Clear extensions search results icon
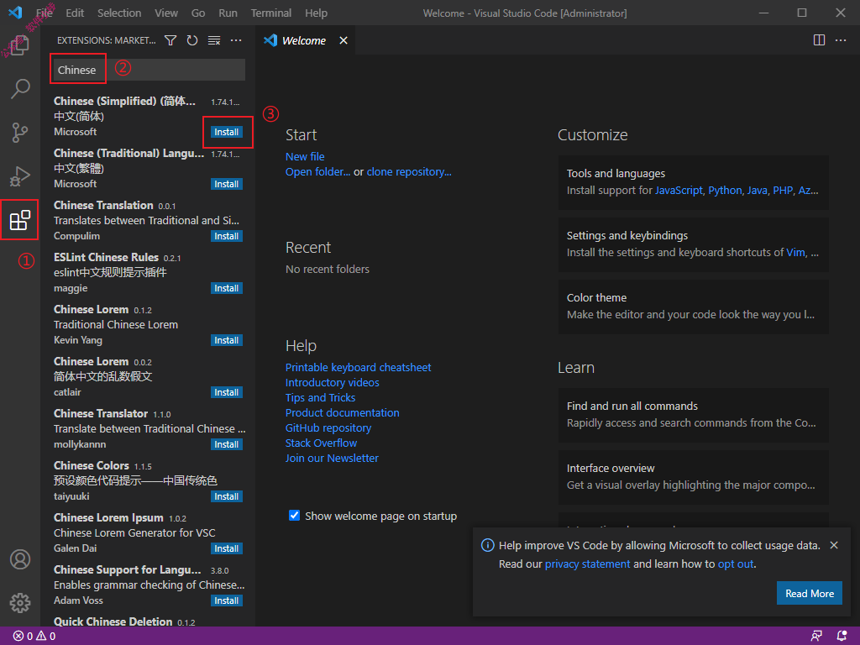The image size is (860, 645). (x=214, y=40)
